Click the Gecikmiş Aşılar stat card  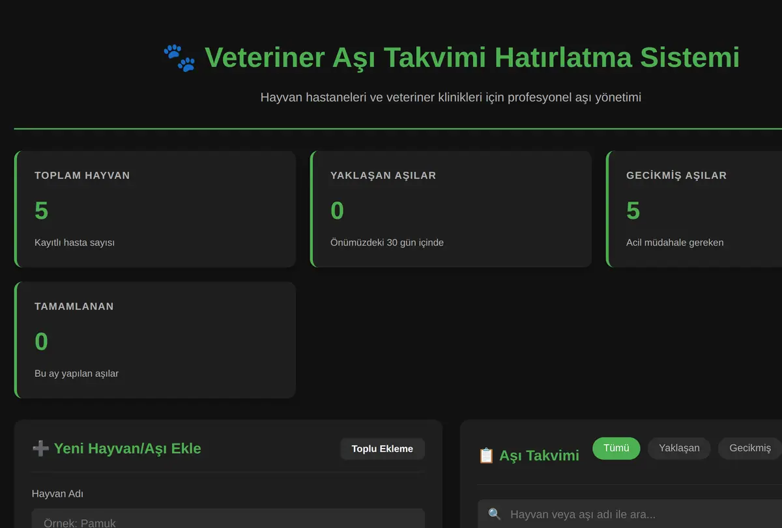(694, 209)
